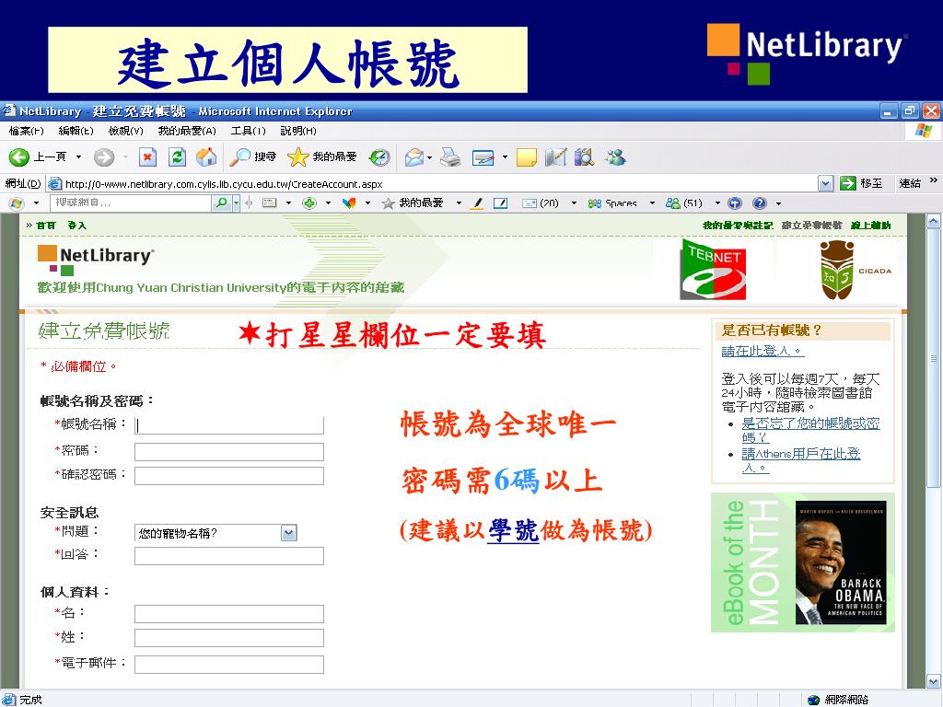Screen dimensions: 943x707
Task: Click the 登入 link at top left
Action: point(77,226)
